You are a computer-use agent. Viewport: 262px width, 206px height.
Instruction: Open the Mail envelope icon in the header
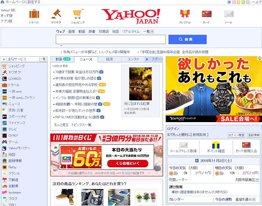(228, 14)
